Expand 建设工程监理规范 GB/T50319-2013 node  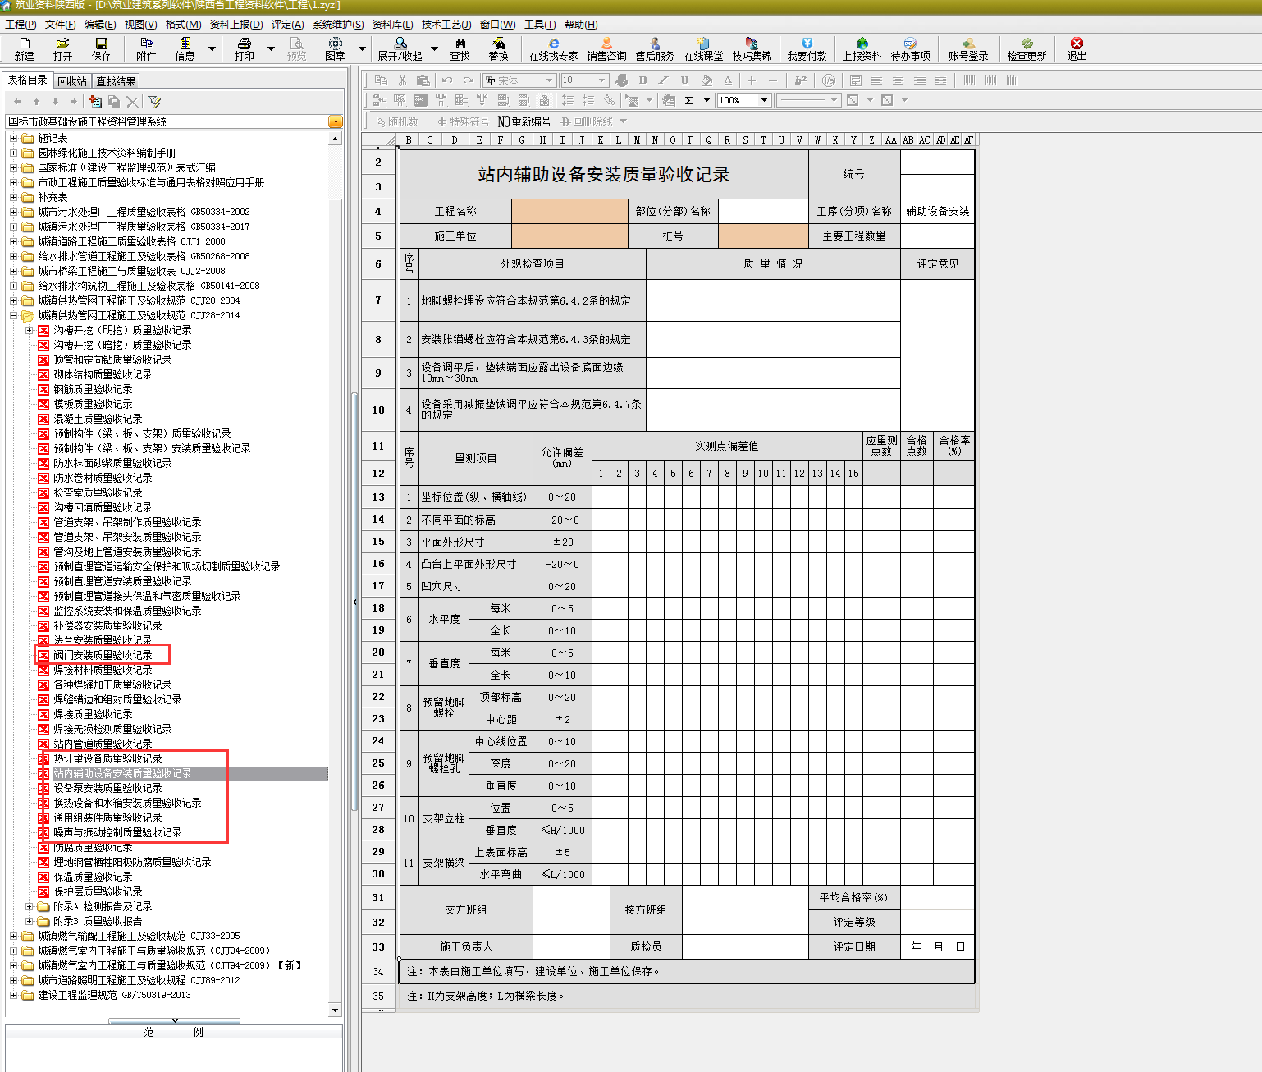(13, 995)
